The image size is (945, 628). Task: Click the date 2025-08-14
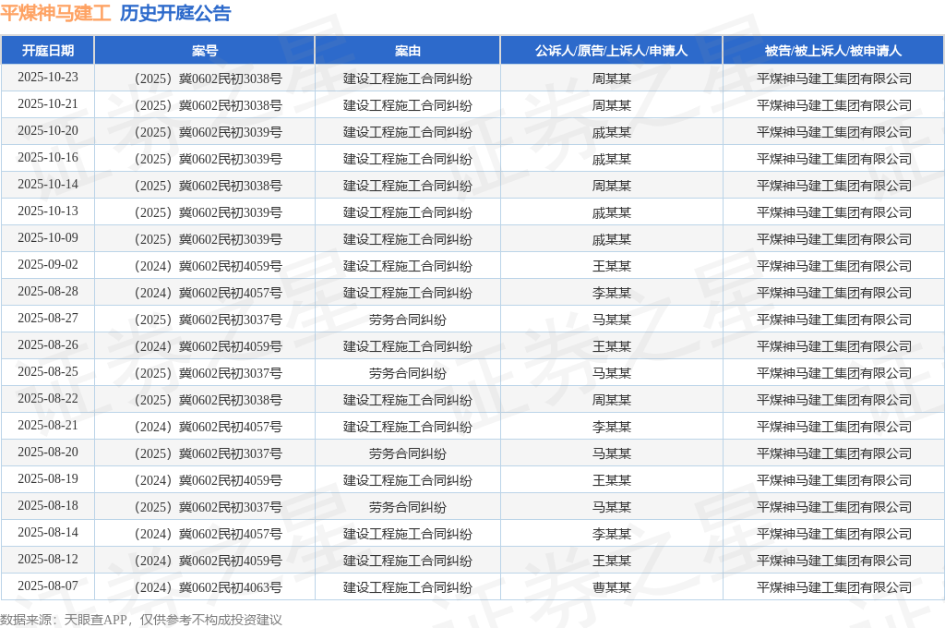pyautogui.click(x=48, y=532)
